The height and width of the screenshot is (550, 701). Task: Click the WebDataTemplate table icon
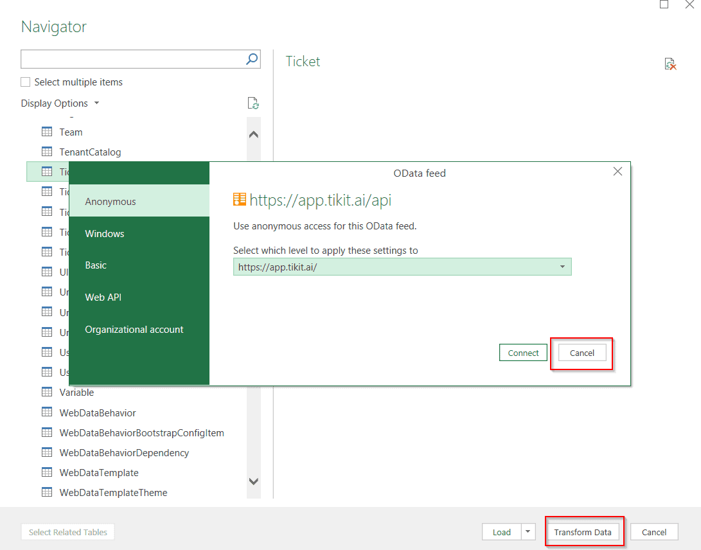(47, 472)
